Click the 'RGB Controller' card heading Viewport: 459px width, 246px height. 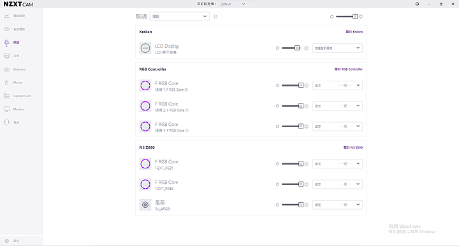(x=153, y=69)
